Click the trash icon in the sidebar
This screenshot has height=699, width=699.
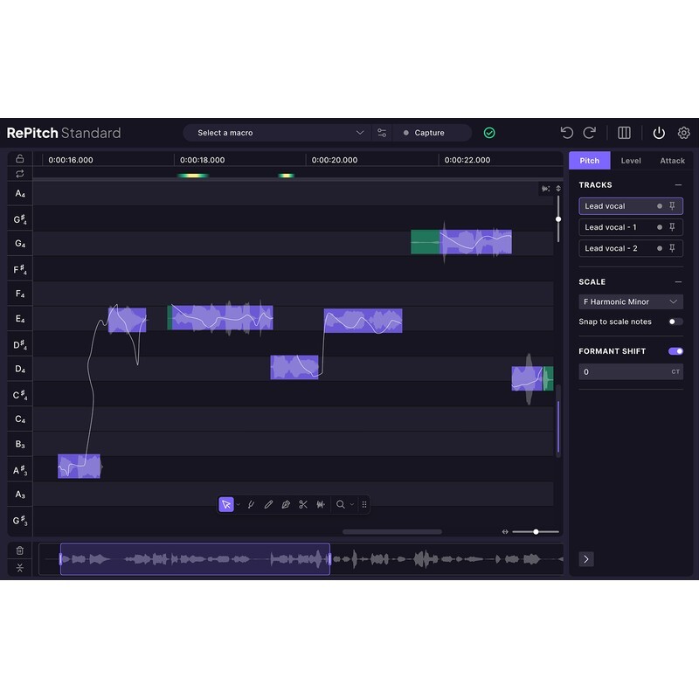pos(19,549)
